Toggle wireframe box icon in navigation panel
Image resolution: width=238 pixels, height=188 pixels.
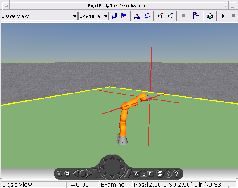pyautogui.click(x=159, y=174)
